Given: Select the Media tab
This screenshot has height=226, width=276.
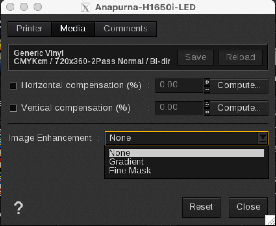Looking at the screenshot, I should (x=73, y=29).
